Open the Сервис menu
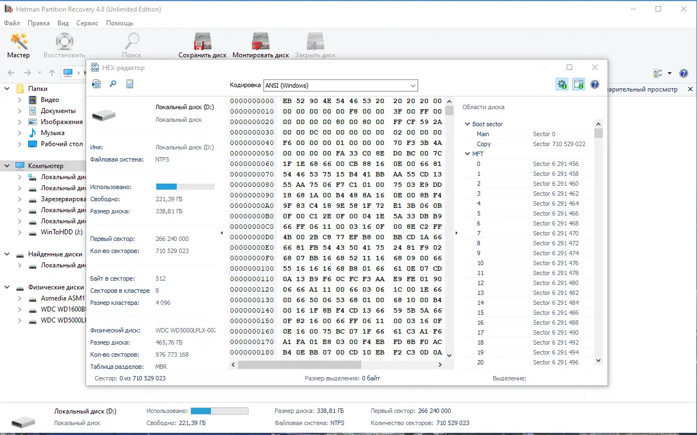 click(87, 23)
